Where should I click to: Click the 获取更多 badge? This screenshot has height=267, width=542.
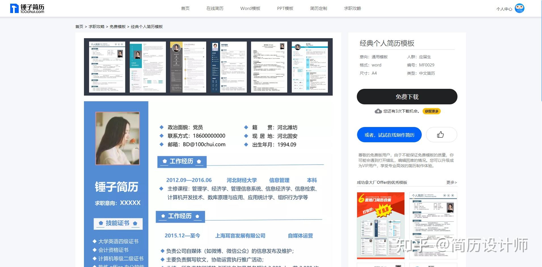pyautogui.click(x=432, y=111)
